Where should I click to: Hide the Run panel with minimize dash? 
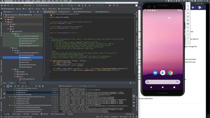134,83
